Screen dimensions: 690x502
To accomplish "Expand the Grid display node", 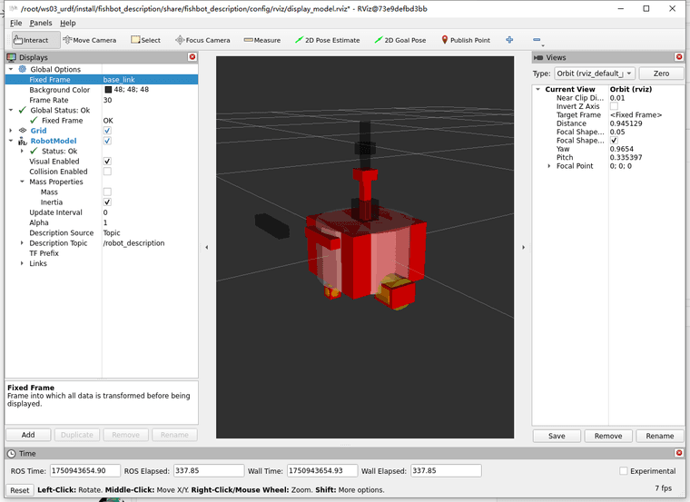I will [11, 130].
